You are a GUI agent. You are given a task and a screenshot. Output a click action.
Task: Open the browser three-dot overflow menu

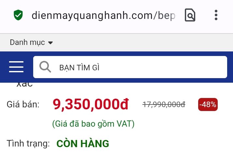[216, 15]
